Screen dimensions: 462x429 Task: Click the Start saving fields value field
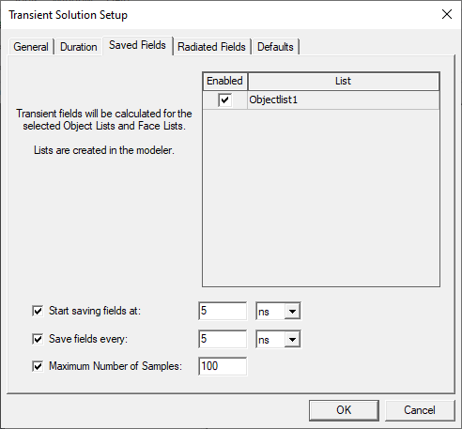(x=223, y=311)
